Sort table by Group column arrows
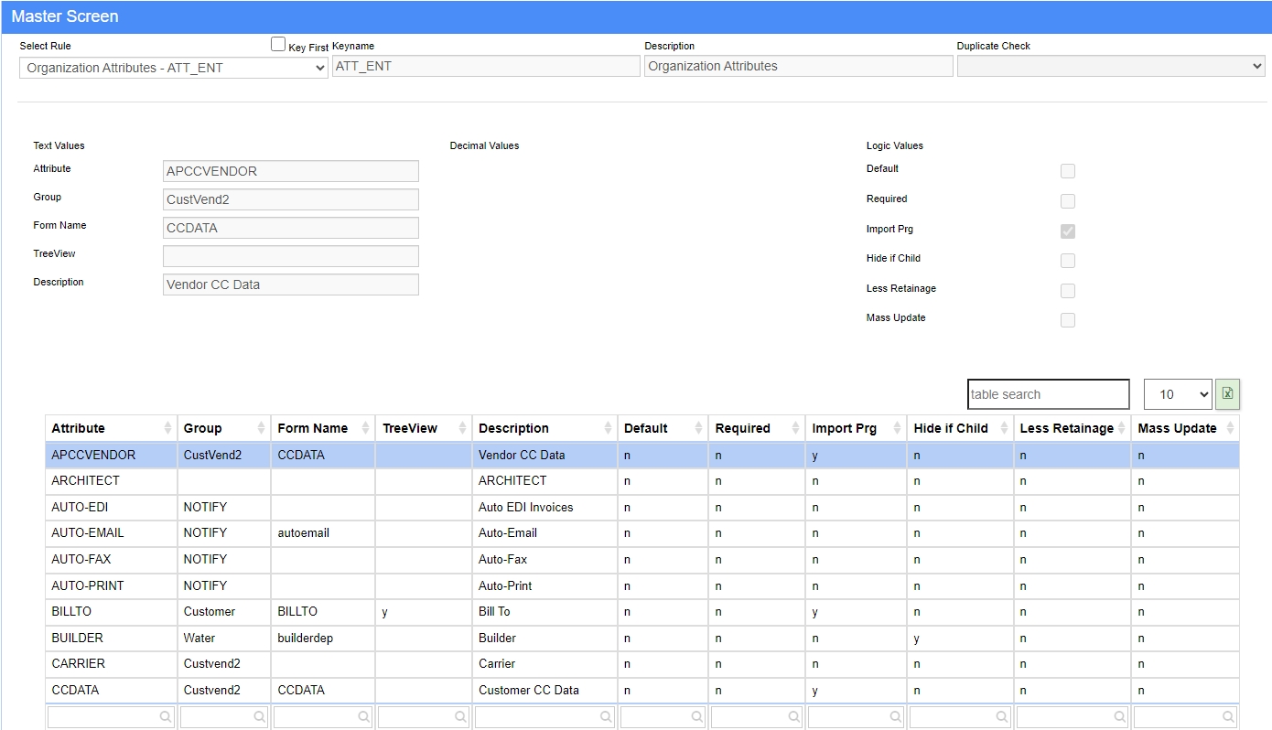 [261, 428]
